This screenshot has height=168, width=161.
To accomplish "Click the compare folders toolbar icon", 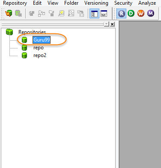I will tap(80, 13).
